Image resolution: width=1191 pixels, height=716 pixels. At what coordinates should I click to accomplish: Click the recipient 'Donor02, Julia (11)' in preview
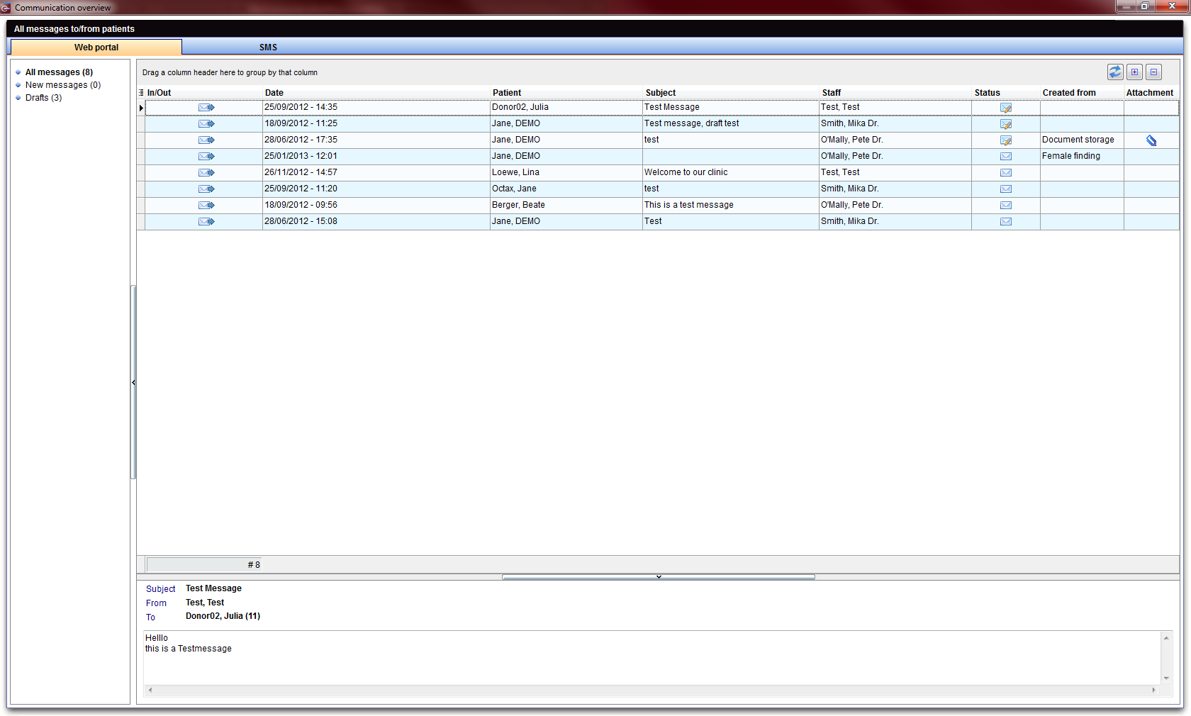[x=223, y=616]
